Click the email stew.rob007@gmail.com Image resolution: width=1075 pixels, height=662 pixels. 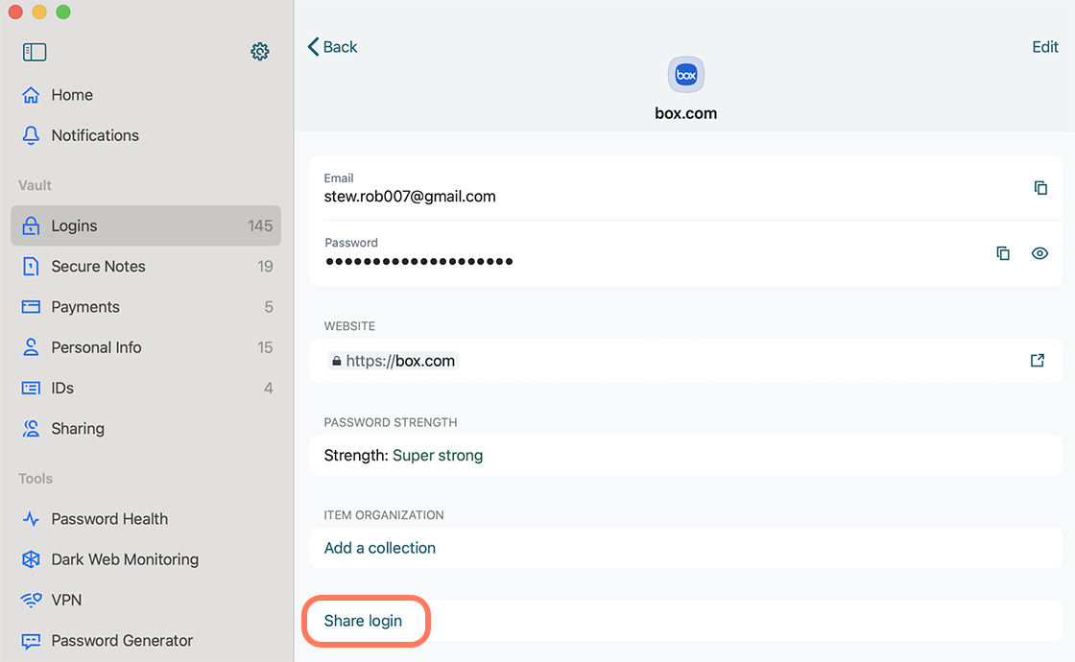[x=410, y=197]
